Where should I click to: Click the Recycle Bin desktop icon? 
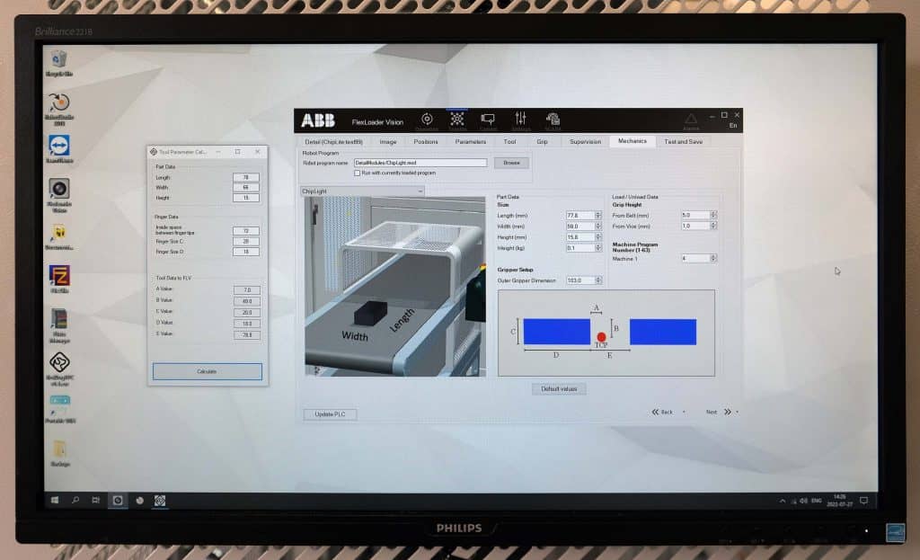pyautogui.click(x=59, y=61)
